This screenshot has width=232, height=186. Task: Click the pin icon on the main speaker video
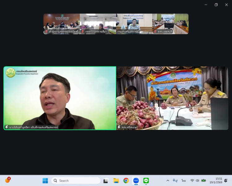[6, 127]
